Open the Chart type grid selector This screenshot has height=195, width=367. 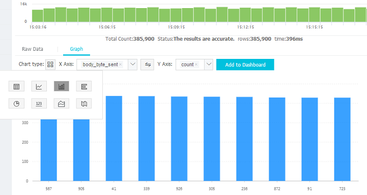(50, 64)
